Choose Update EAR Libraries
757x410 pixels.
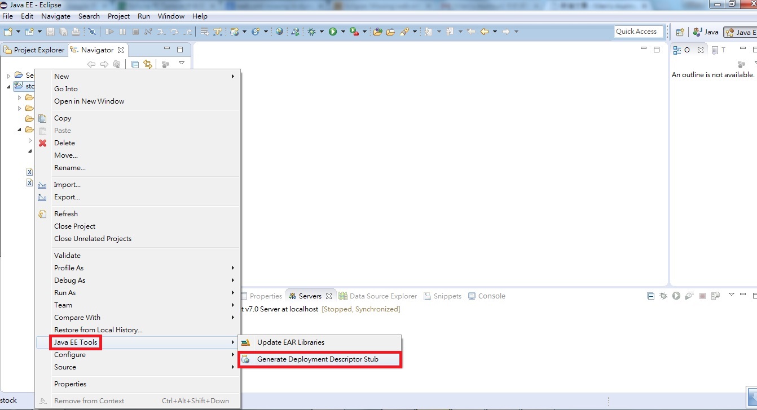tap(319, 342)
